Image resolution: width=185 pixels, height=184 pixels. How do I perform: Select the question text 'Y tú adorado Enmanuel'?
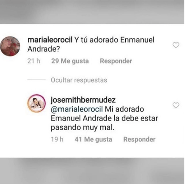115,40
